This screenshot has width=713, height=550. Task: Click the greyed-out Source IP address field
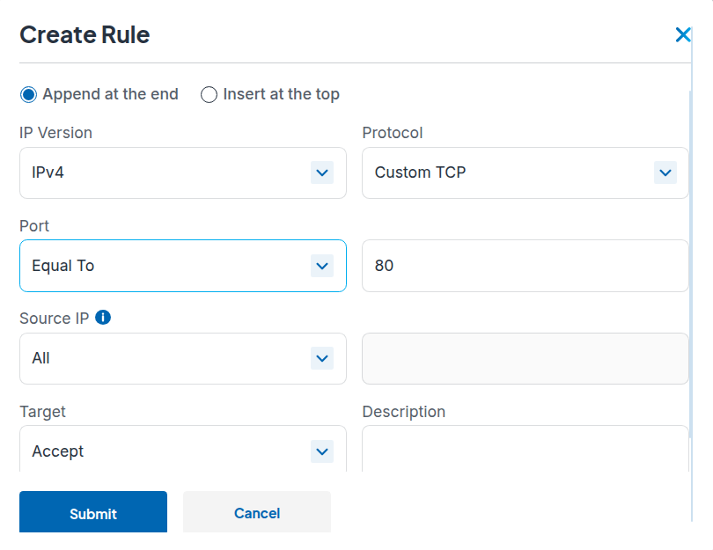(525, 358)
